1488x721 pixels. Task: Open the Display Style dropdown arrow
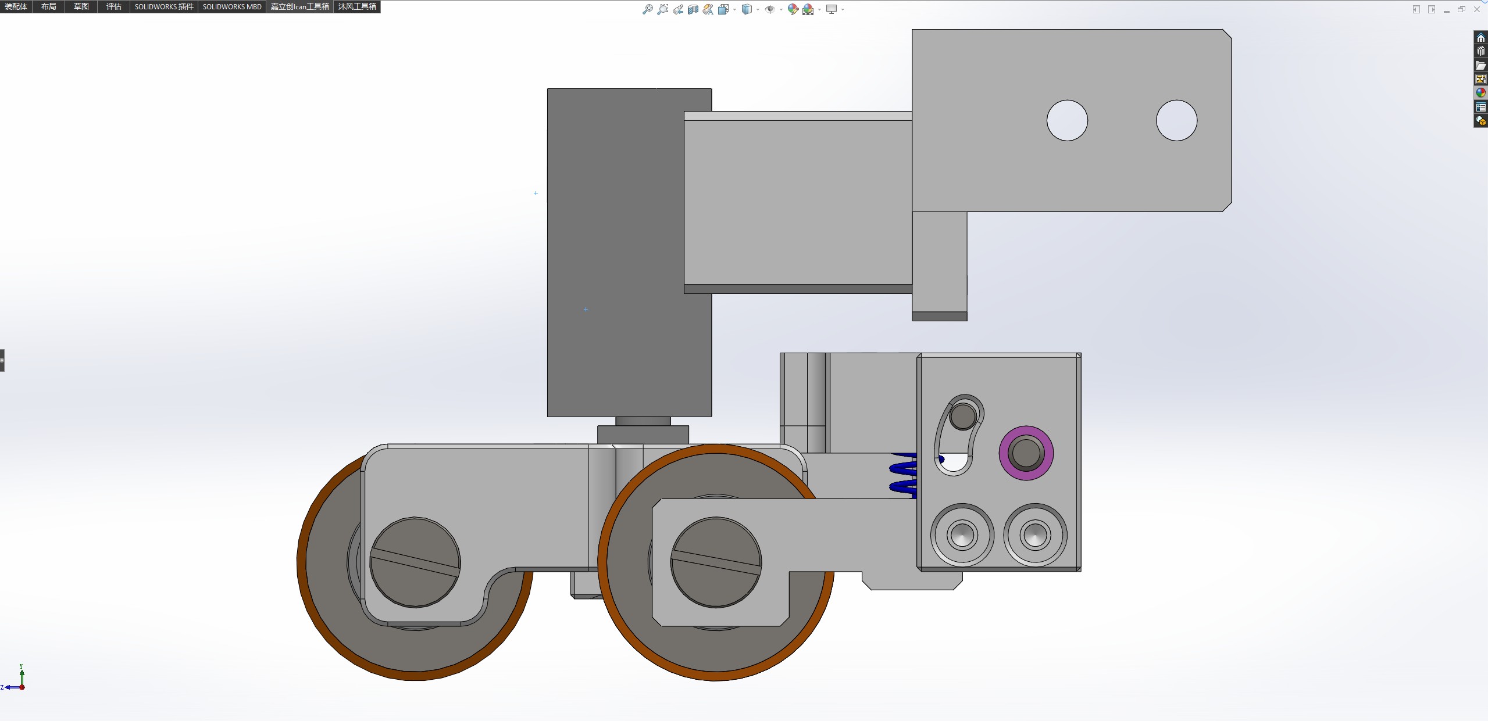[758, 10]
